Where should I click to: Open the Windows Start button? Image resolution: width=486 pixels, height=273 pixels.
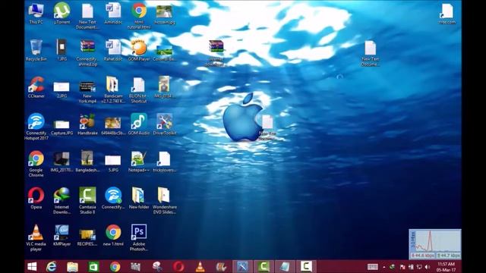(x=32, y=266)
